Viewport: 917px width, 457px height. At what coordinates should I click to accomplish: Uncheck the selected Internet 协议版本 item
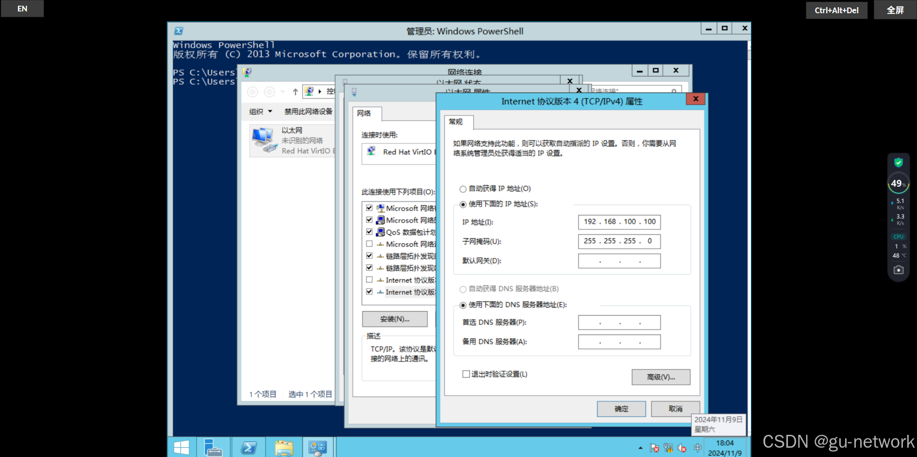369,292
